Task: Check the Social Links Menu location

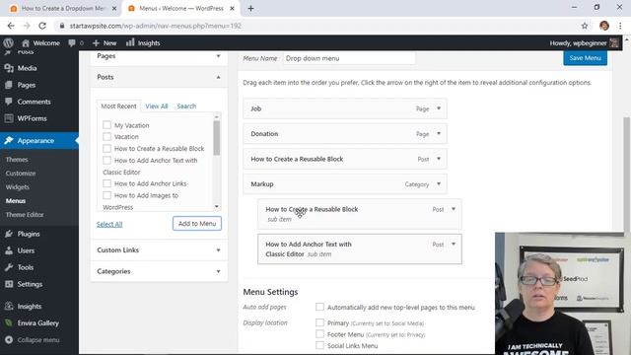Action: 319,345
